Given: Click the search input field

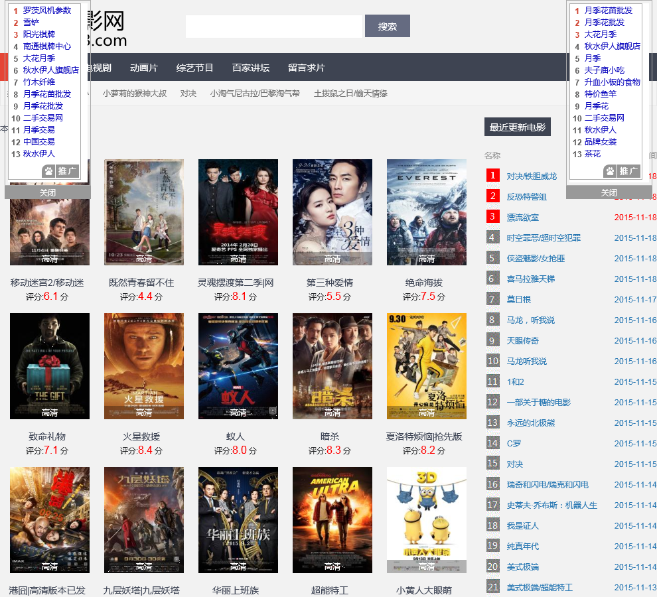Looking at the screenshot, I should click(x=274, y=27).
